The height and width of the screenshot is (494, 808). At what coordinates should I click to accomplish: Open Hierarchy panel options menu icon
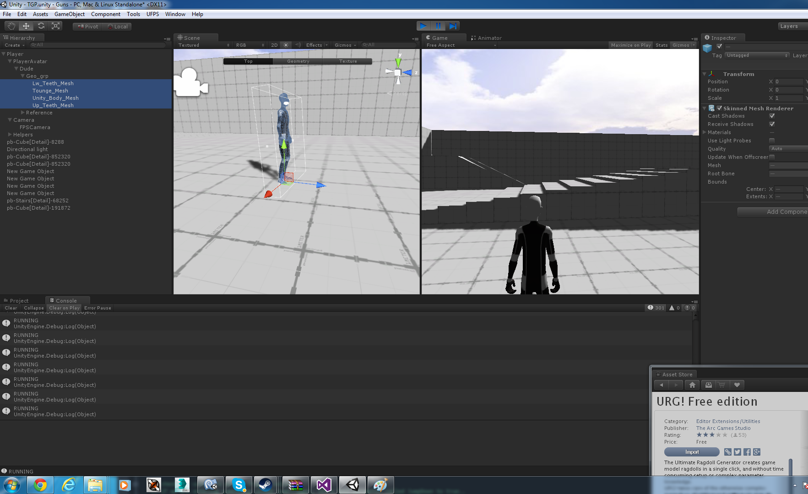click(x=167, y=39)
